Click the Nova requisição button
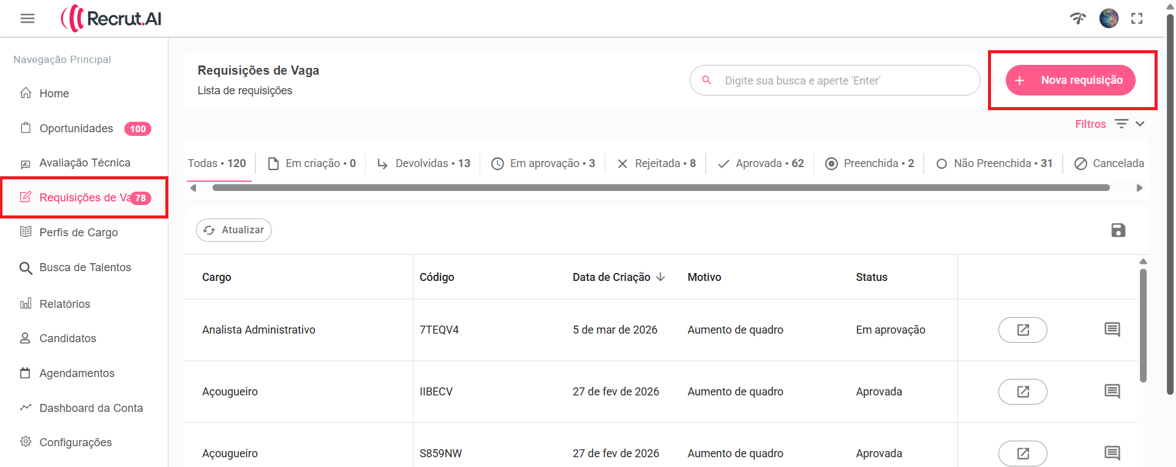The image size is (1176, 467). pyautogui.click(x=1070, y=80)
